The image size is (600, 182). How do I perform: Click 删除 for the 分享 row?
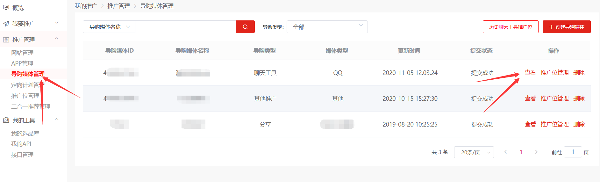click(x=579, y=124)
